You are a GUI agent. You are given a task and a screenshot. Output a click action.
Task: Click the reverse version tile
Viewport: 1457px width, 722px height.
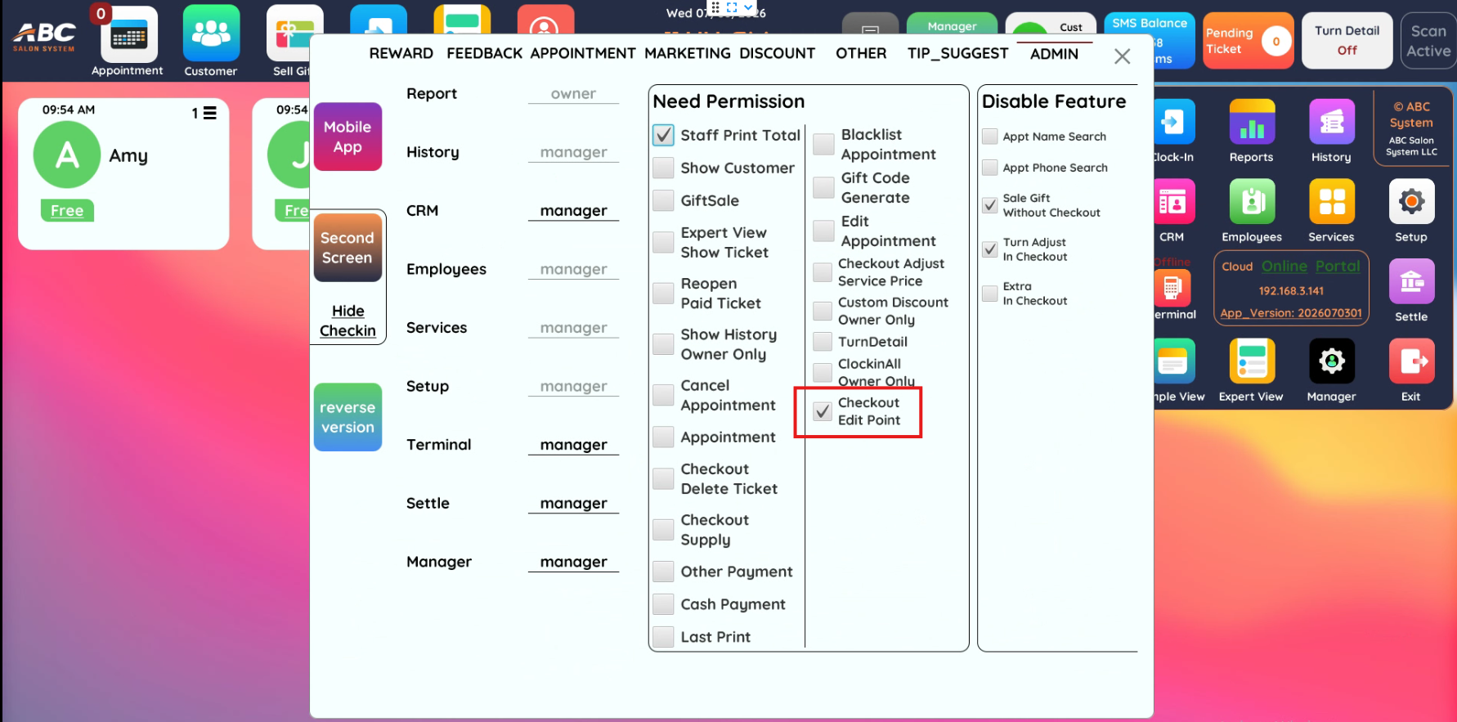(347, 417)
